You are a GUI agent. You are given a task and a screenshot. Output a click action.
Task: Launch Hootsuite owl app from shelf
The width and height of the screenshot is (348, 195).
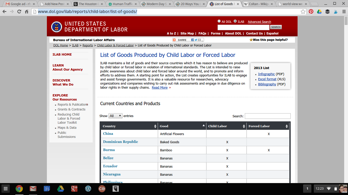click(116, 189)
